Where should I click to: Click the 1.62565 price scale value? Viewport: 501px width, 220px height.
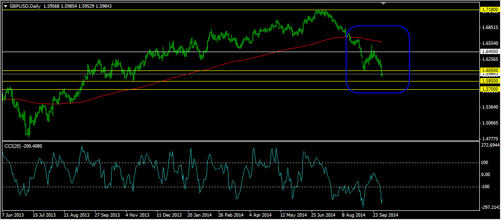point(490,59)
